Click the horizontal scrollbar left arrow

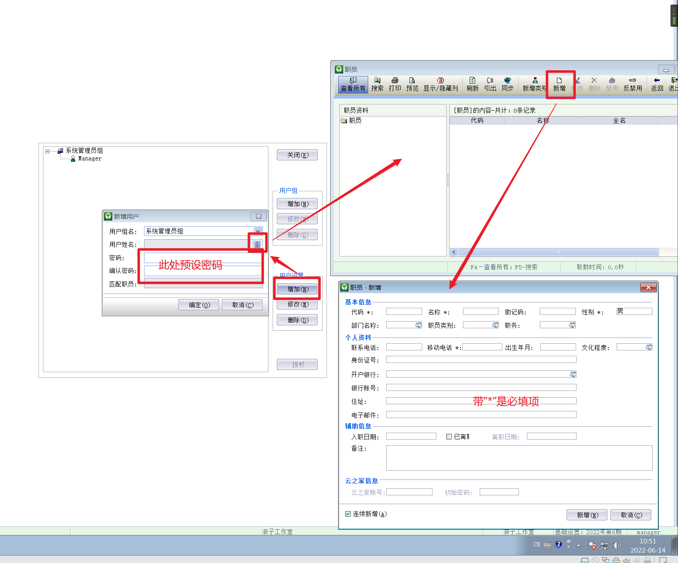tap(454, 252)
